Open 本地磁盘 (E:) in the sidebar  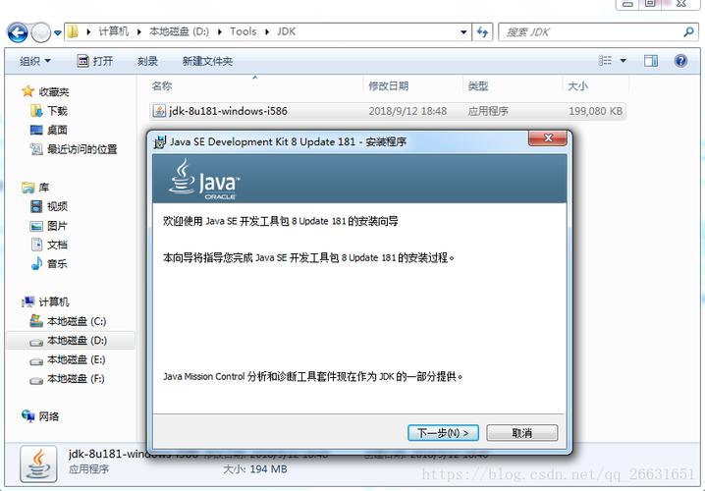[x=68, y=359]
